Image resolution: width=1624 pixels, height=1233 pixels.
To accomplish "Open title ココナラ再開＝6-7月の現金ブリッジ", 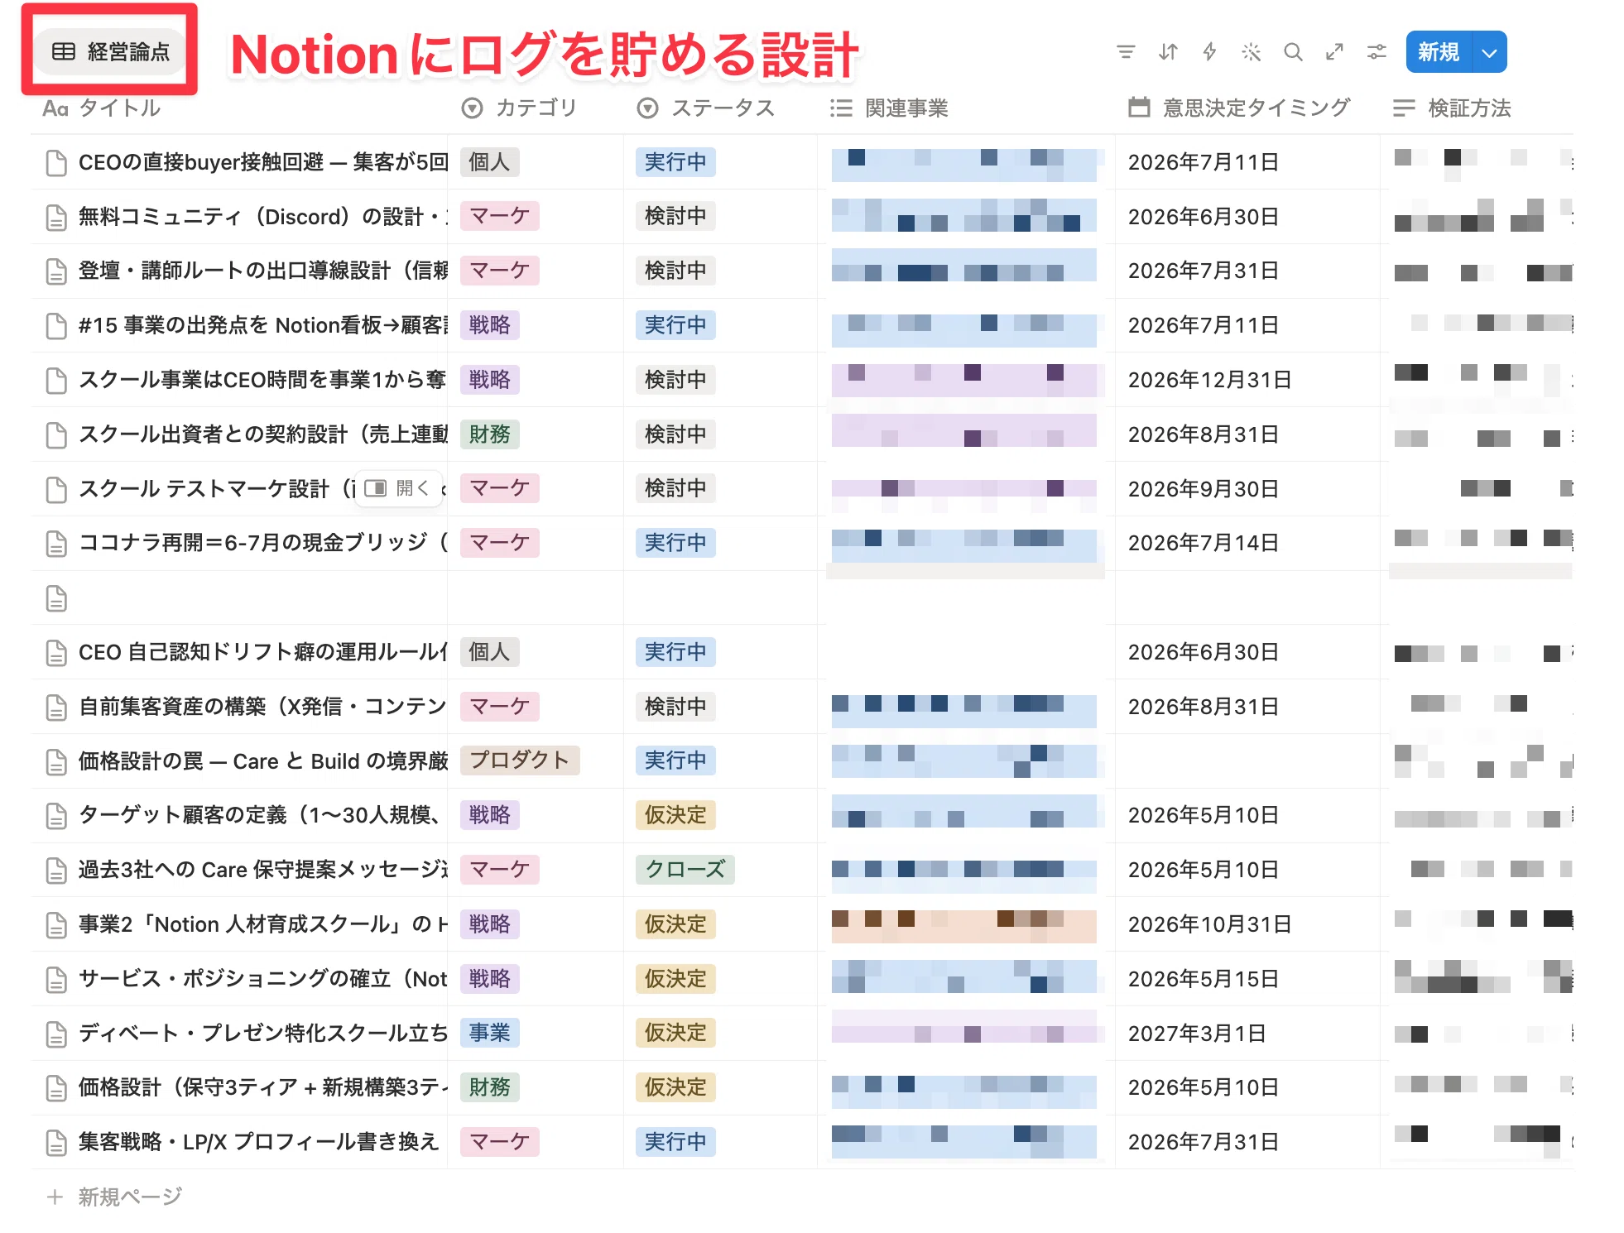I will point(263,543).
